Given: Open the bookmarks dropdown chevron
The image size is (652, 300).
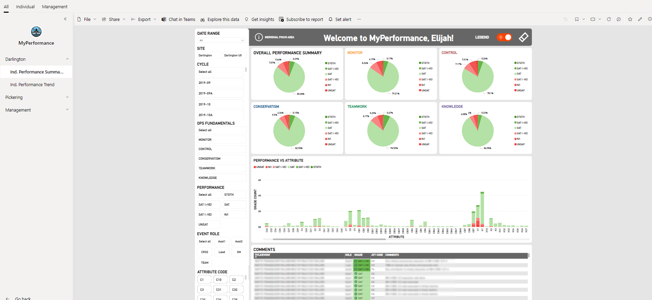Looking at the screenshot, I should coord(584,19).
